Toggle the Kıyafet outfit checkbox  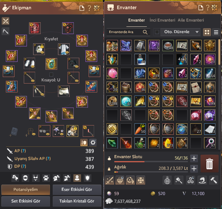click(51, 74)
